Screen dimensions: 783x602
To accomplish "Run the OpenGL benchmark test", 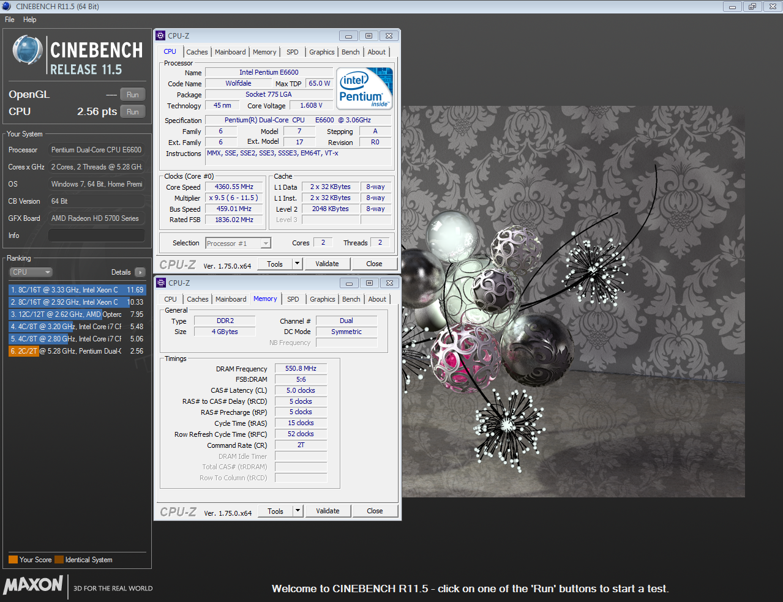I will point(133,95).
